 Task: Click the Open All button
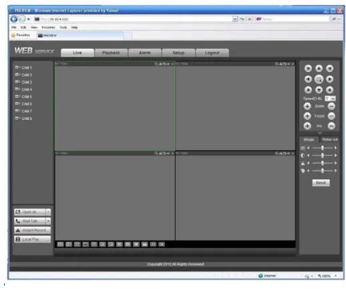(30, 212)
